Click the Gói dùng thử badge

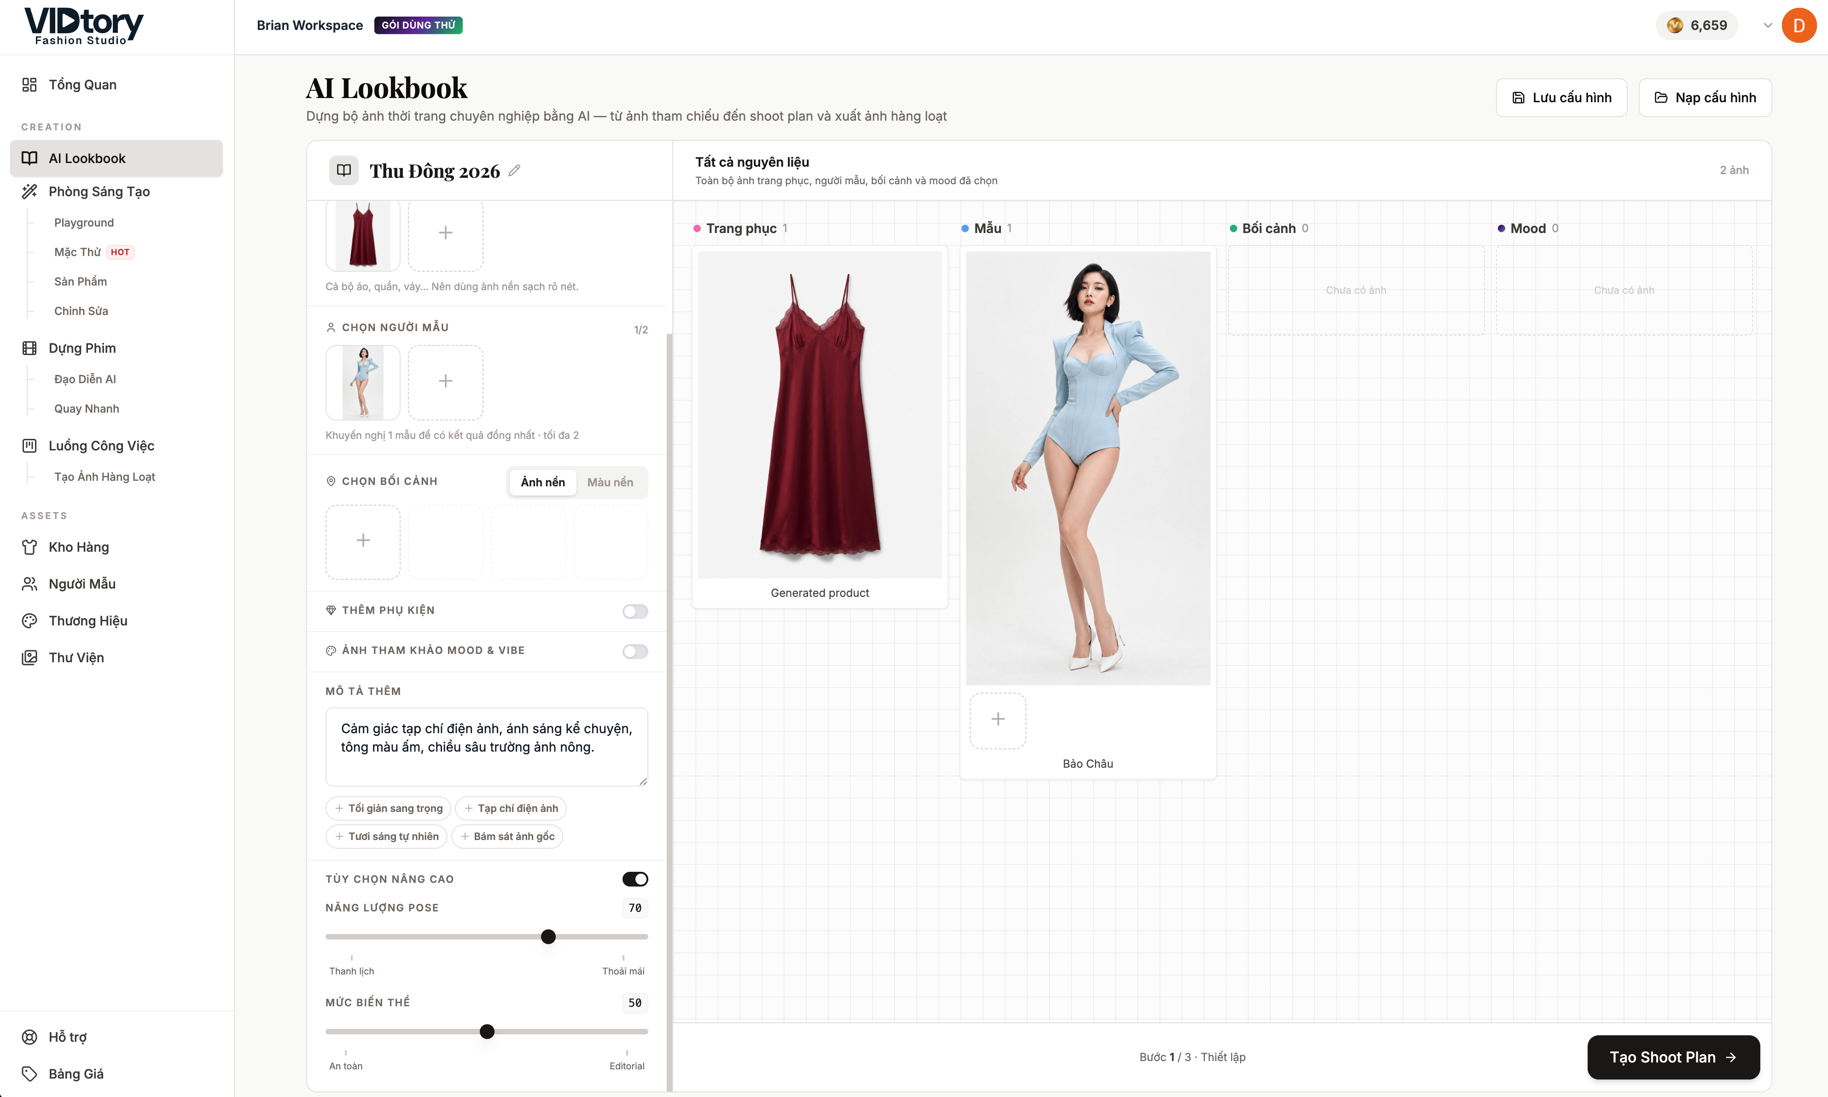[418, 25]
